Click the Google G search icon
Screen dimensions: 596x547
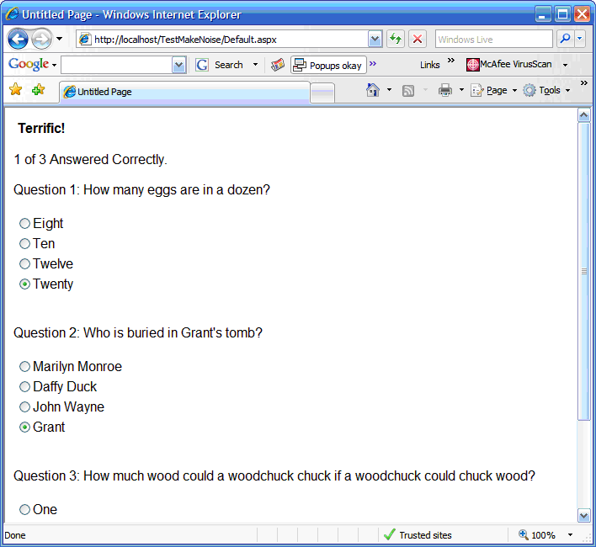tap(202, 65)
